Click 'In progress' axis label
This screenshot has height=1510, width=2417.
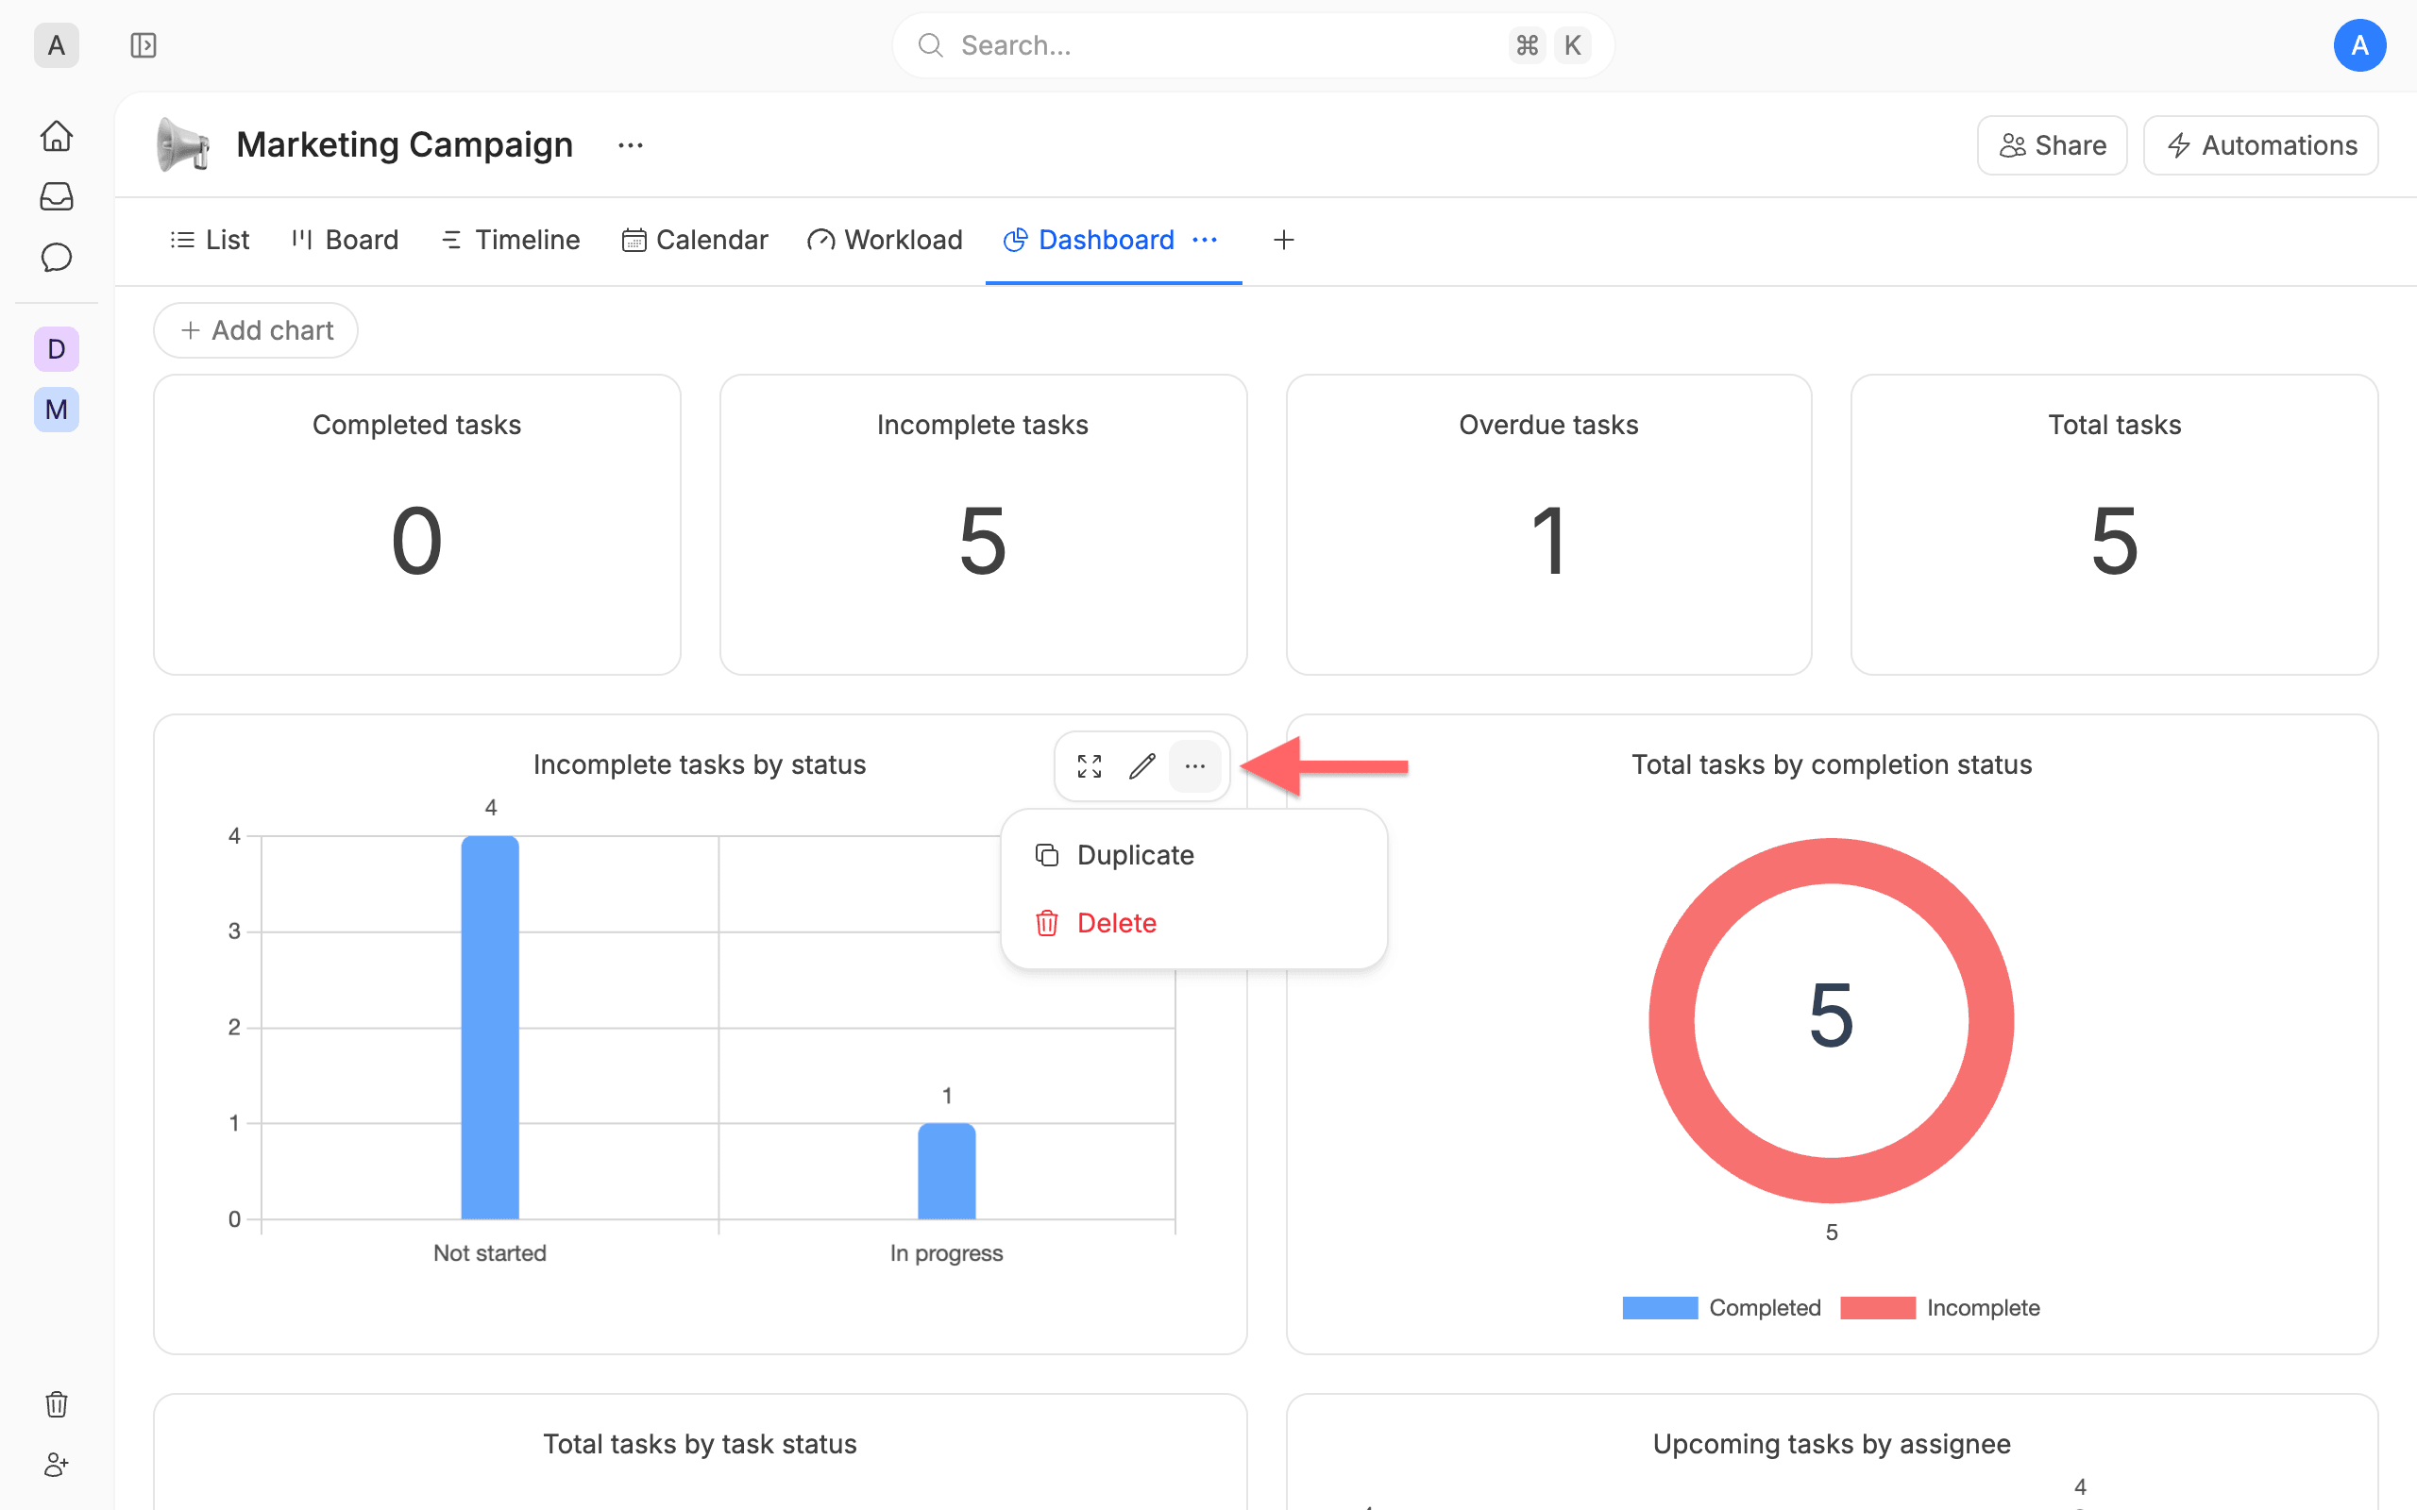tap(946, 1253)
